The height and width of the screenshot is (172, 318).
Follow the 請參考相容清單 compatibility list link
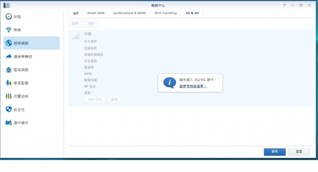tap(193, 86)
